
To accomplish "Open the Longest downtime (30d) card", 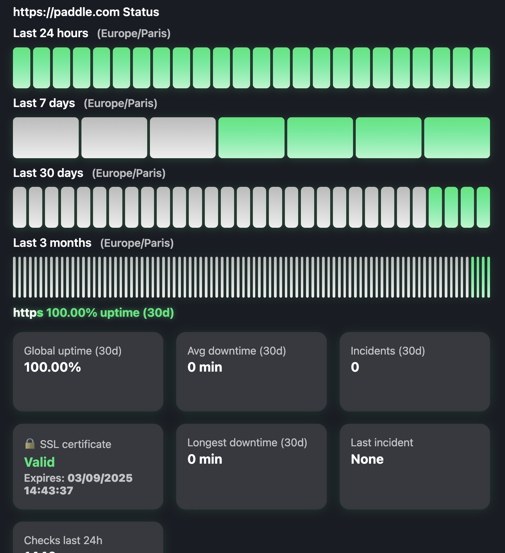I will pyautogui.click(x=251, y=467).
